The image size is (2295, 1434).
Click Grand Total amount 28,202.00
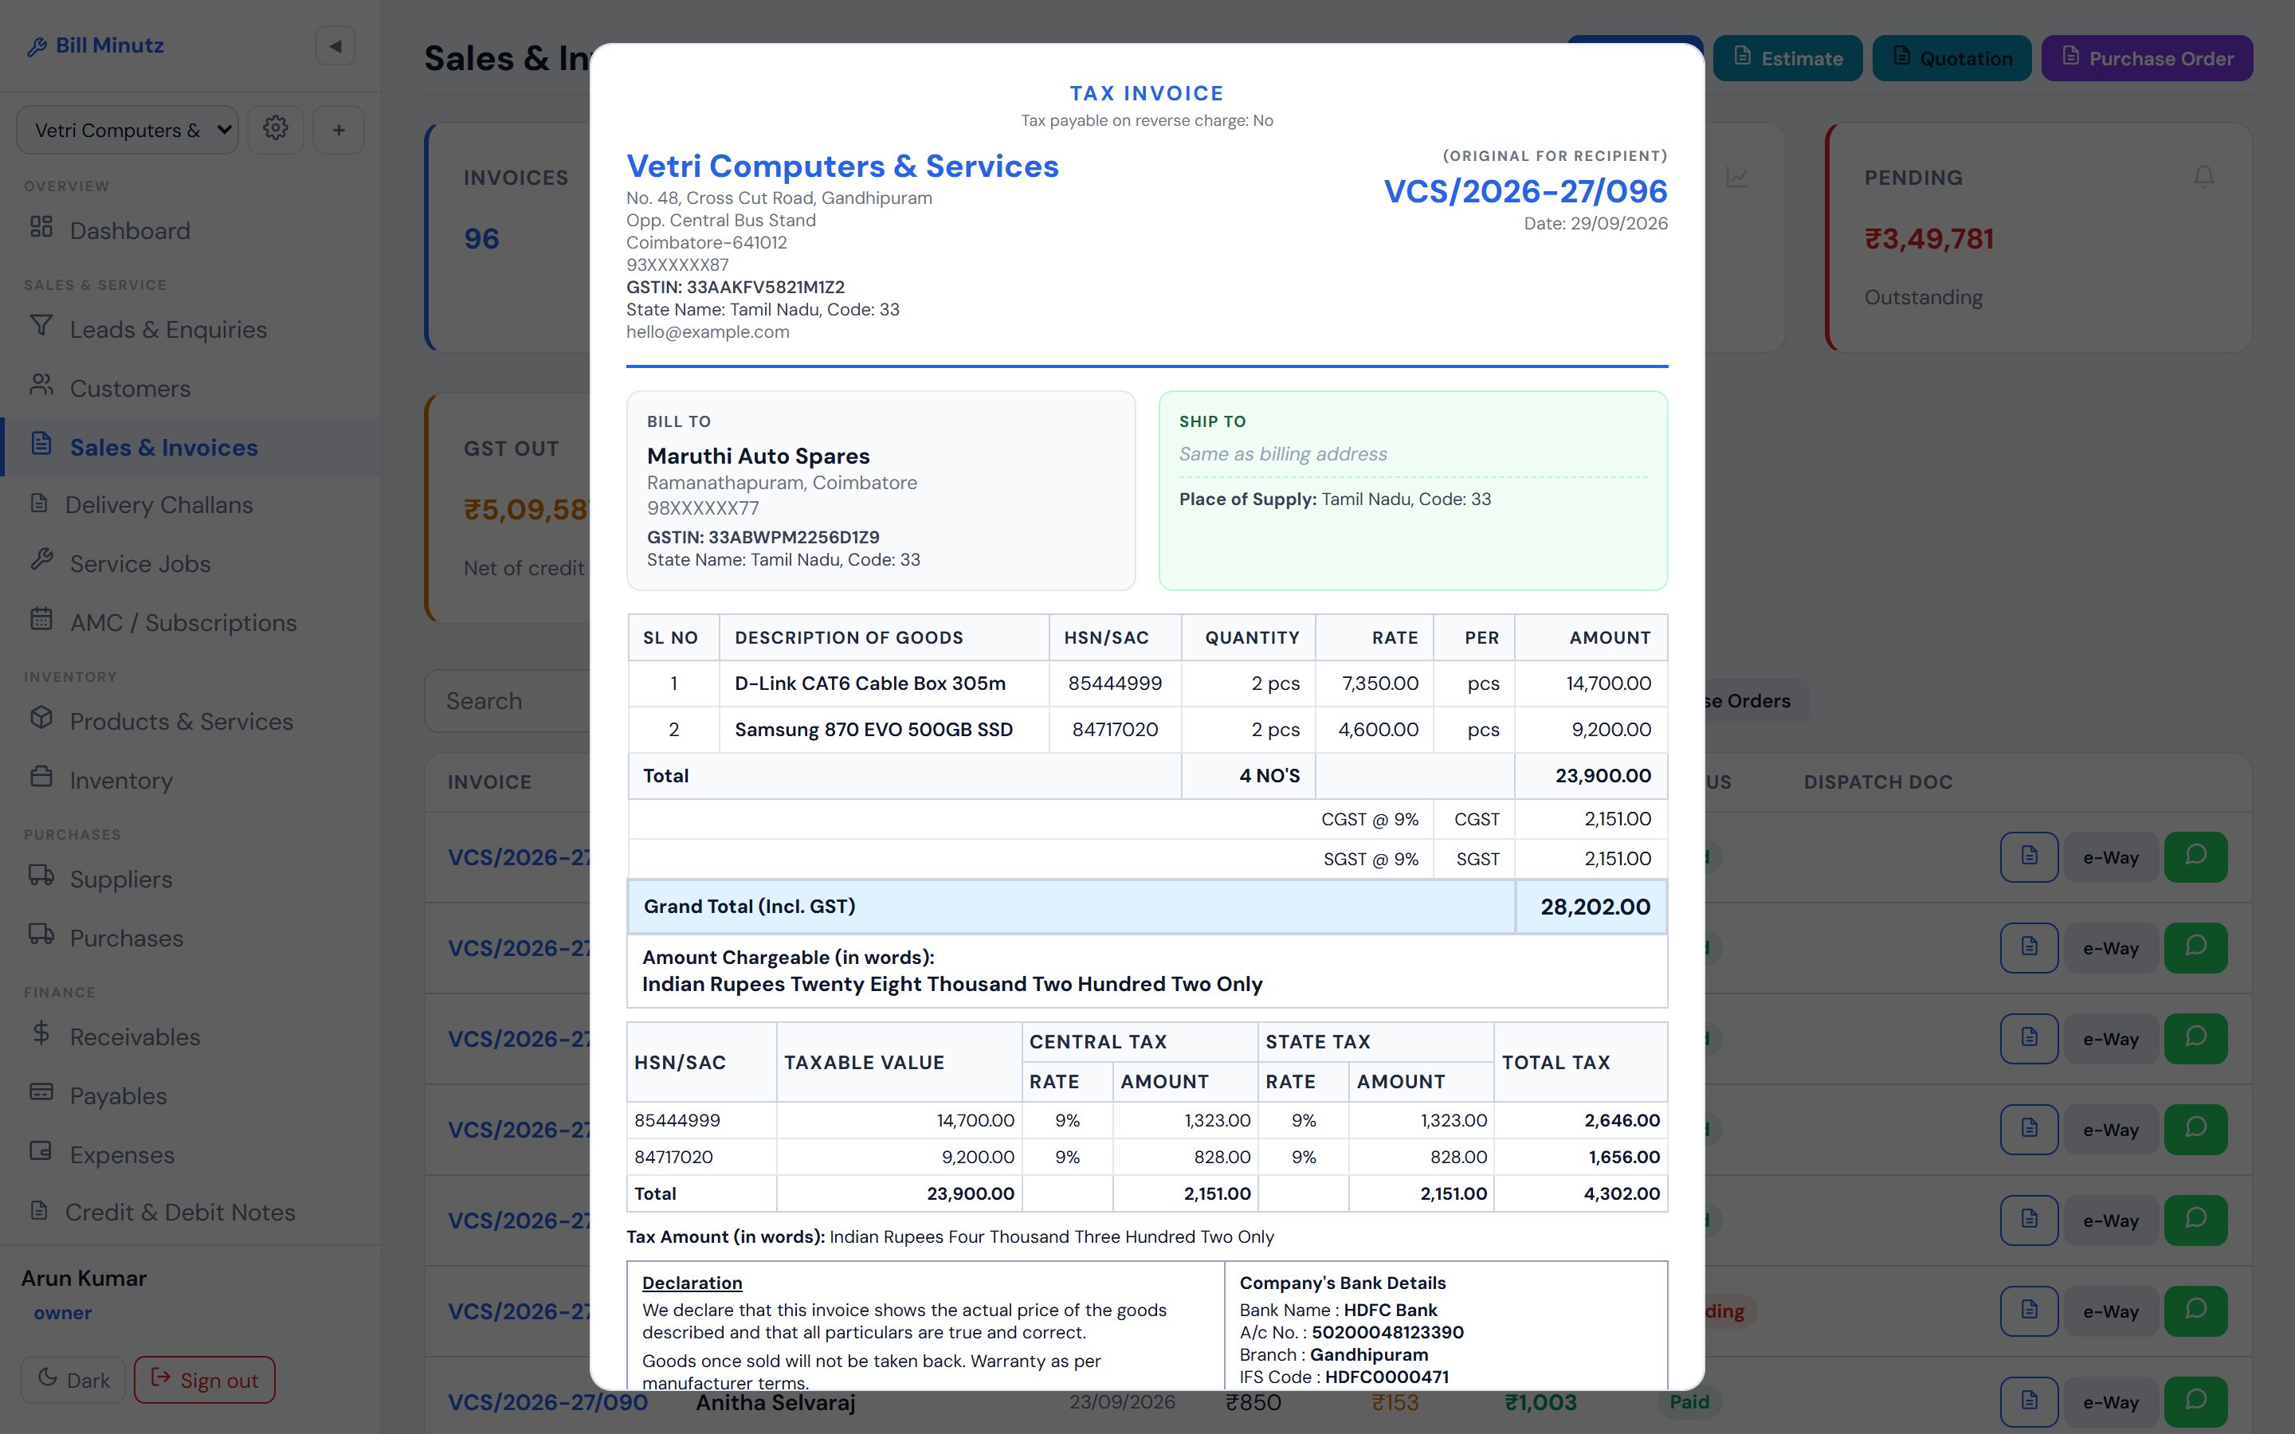click(x=1595, y=907)
